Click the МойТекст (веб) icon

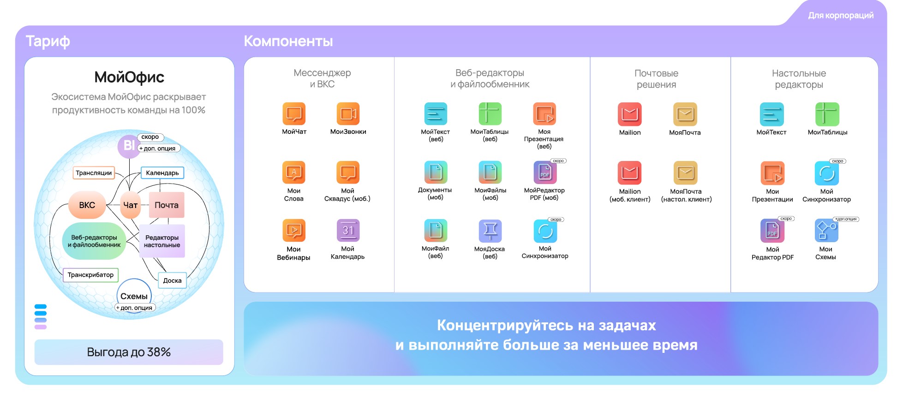(436, 113)
